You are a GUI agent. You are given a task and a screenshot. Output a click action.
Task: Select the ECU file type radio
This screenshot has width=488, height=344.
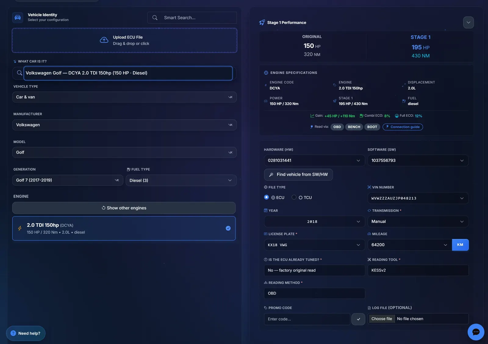266,197
